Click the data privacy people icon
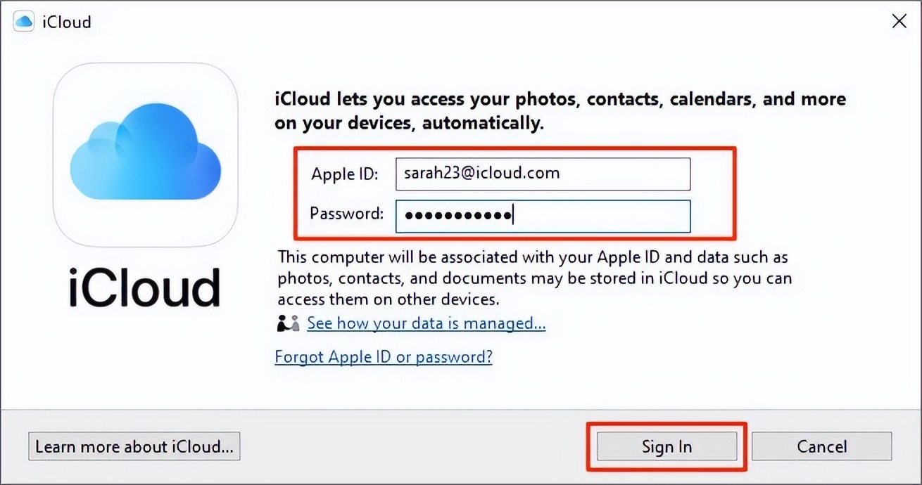 pos(288,323)
